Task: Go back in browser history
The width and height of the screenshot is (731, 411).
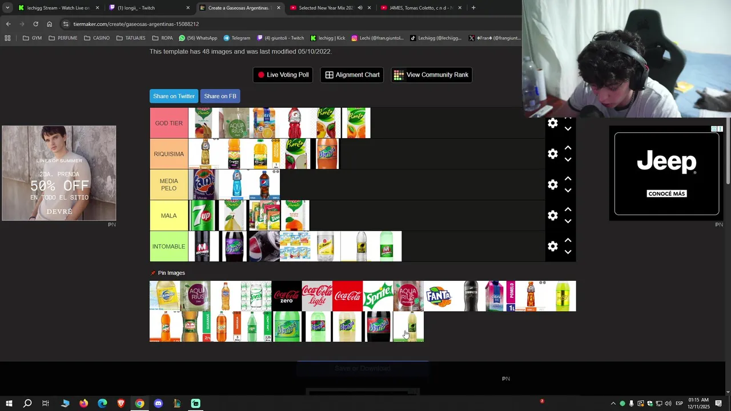Action: coord(8,24)
